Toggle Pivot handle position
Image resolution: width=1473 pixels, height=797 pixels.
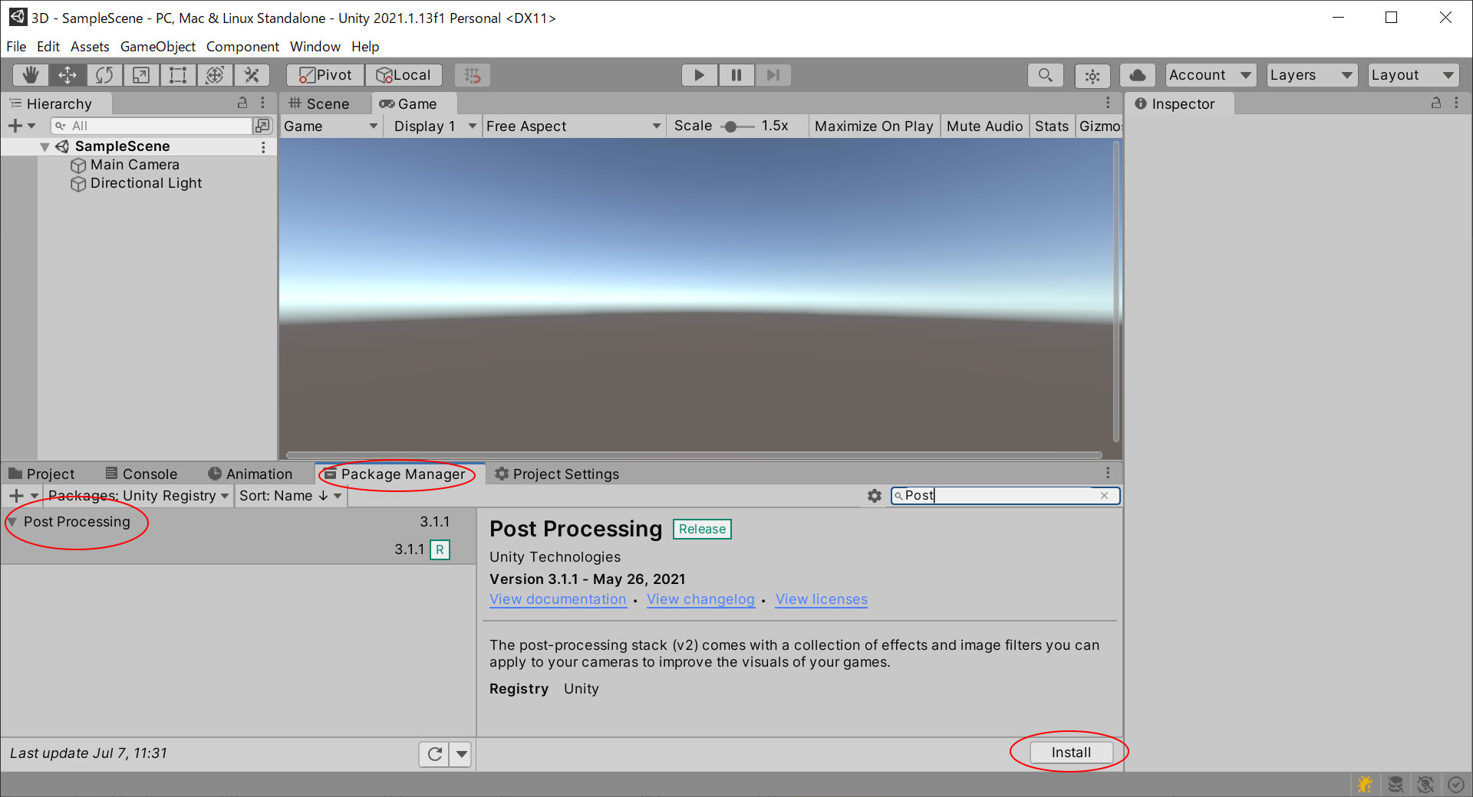coord(325,75)
